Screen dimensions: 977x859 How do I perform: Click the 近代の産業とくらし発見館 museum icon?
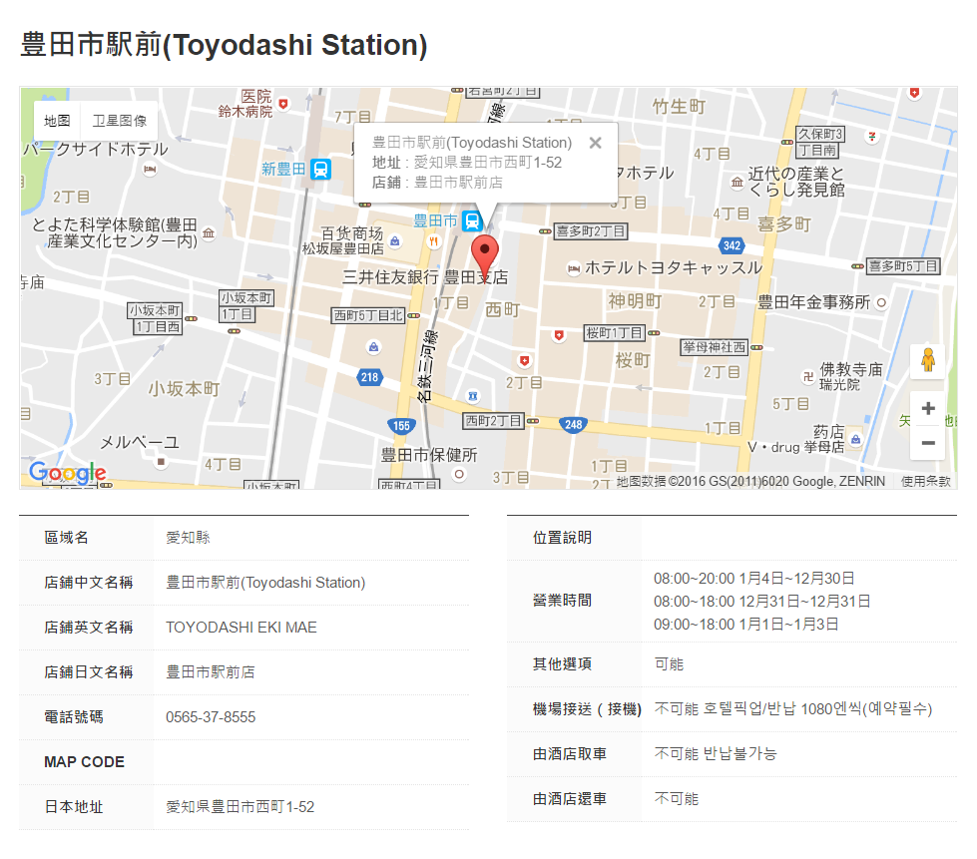[737, 182]
